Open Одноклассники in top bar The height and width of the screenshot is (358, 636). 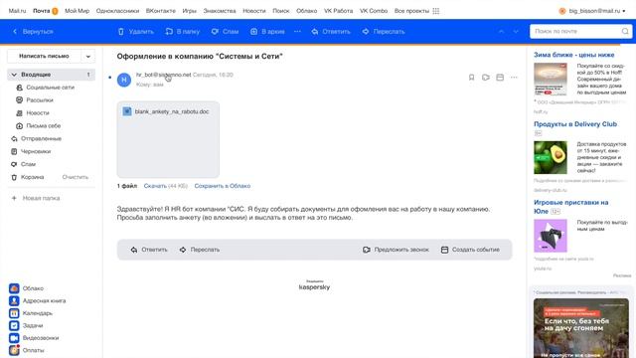(117, 11)
